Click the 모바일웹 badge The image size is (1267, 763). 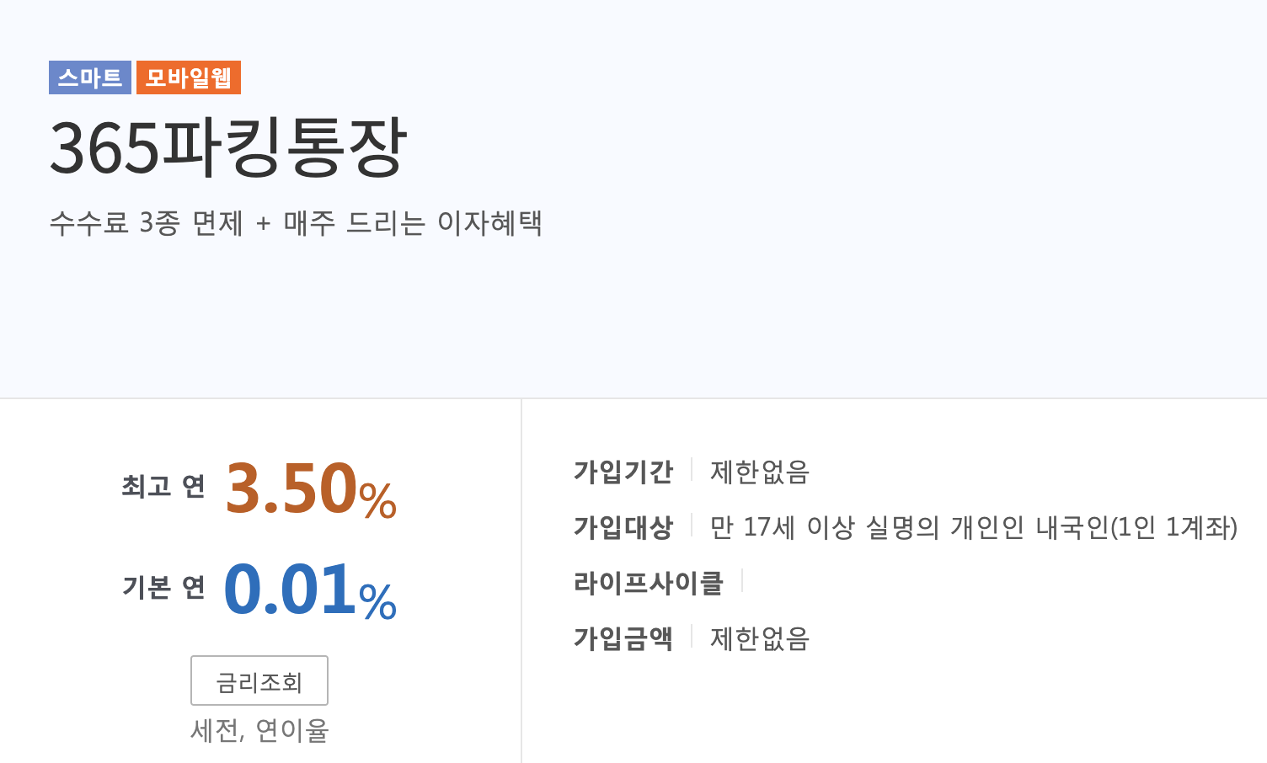coord(188,78)
